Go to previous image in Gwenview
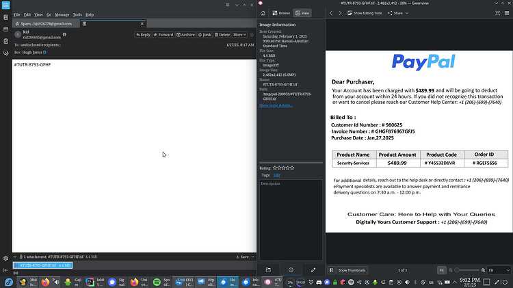Image resolution: width=513 pixels, height=288 pixels. (x=331, y=13)
